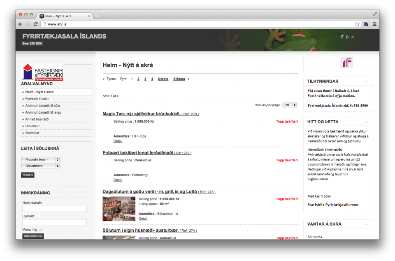This screenshot has height=261, width=395.
Task: Collapse the HITT OG ÞETTA panel
Action: tap(365, 122)
